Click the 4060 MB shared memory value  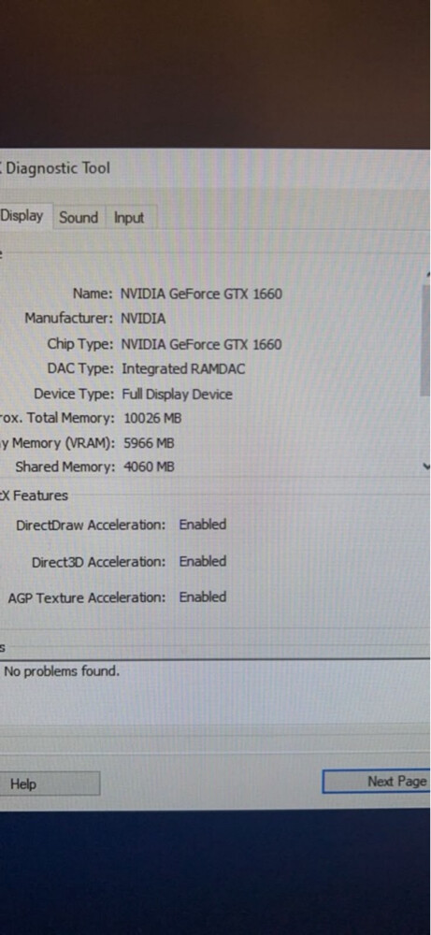tap(149, 467)
